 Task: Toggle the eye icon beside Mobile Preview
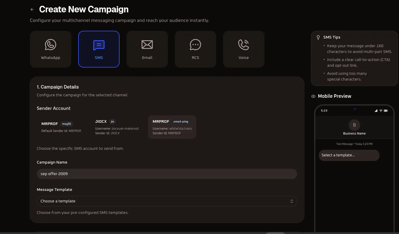(313, 96)
